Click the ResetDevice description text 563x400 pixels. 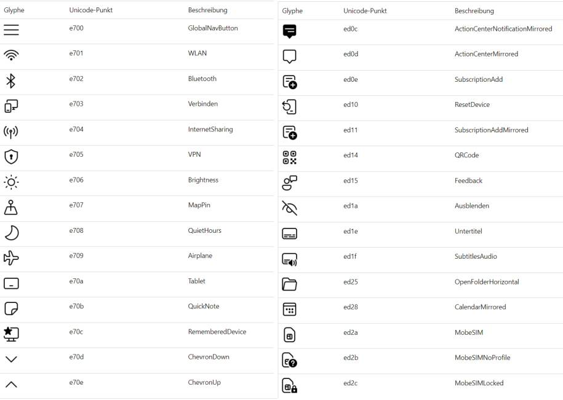tap(472, 104)
